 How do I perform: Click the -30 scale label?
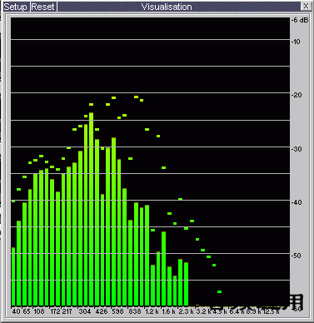pos(297,149)
